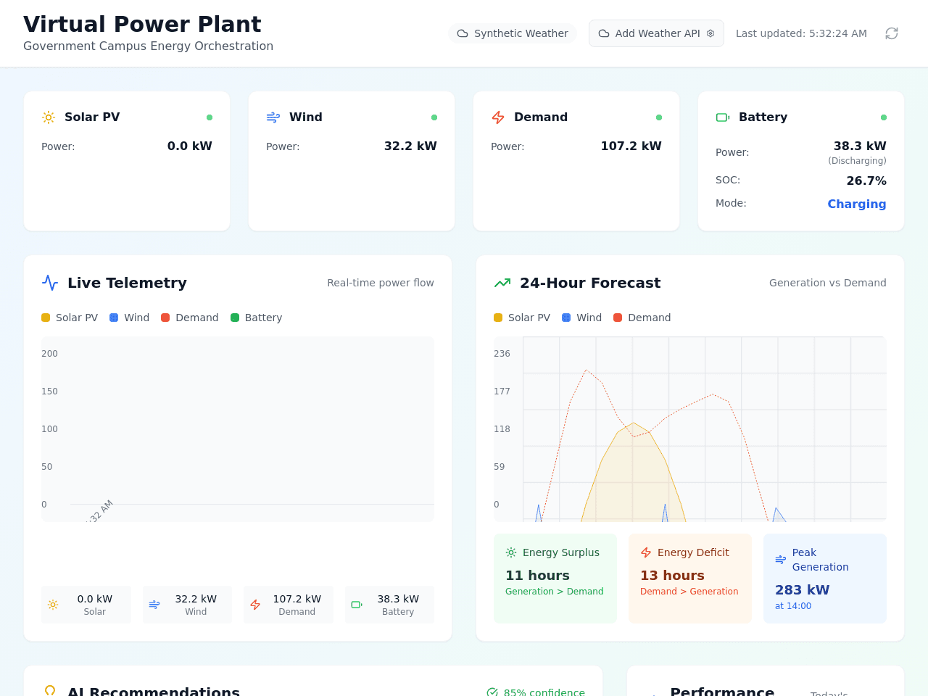Screen dimensions: 928x696
Task: Click the wind icon in Peak Generation card
Action: [781, 560]
